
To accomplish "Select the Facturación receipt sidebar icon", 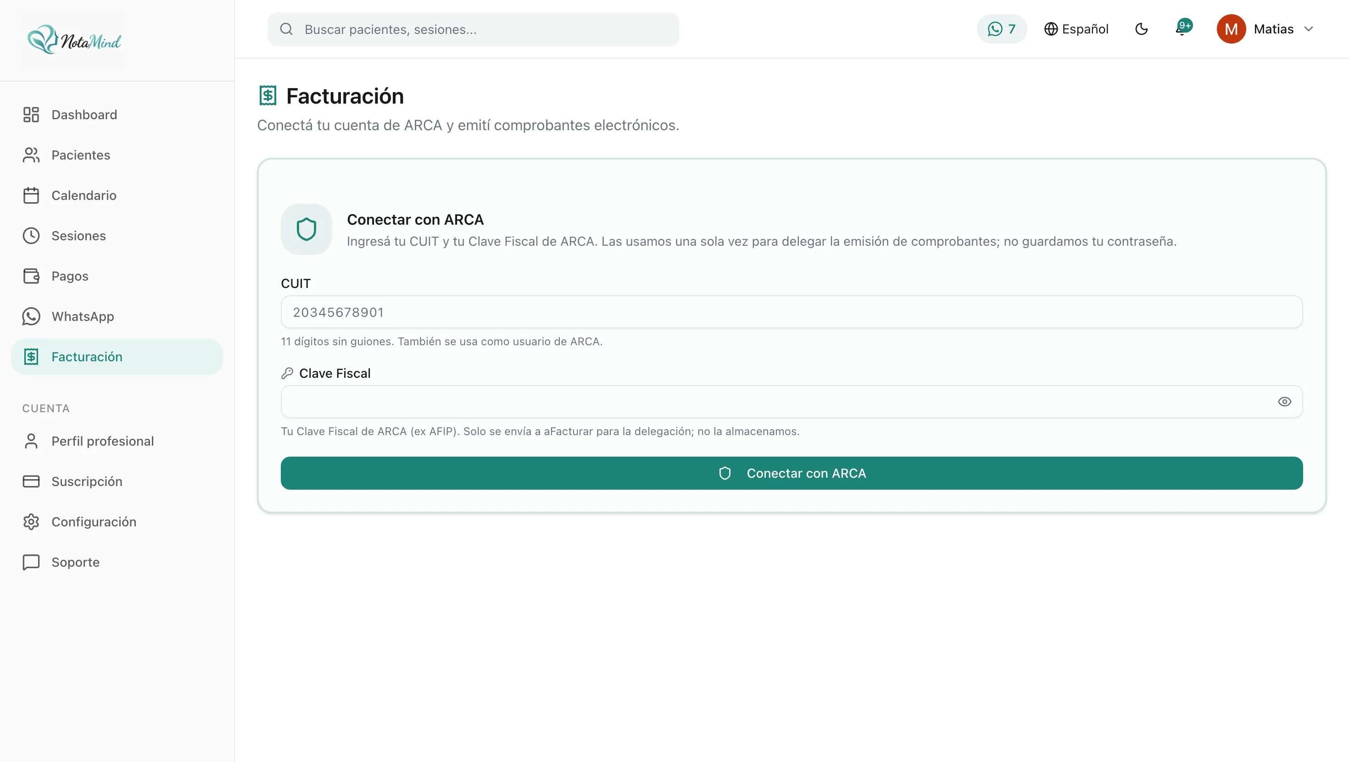I will point(31,356).
